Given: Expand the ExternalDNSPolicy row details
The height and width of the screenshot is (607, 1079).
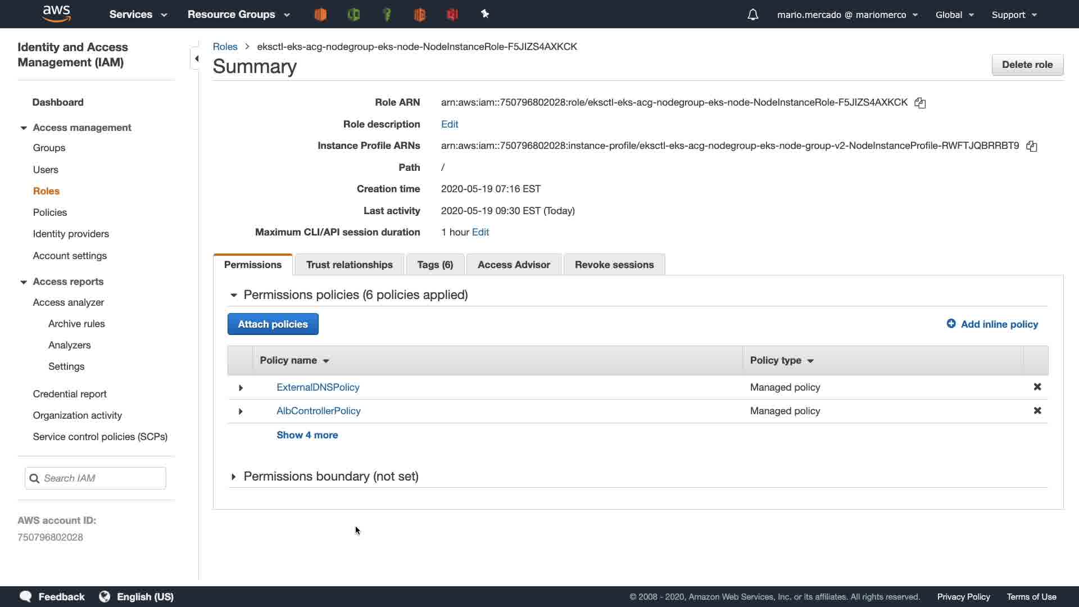Looking at the screenshot, I should click(x=241, y=388).
